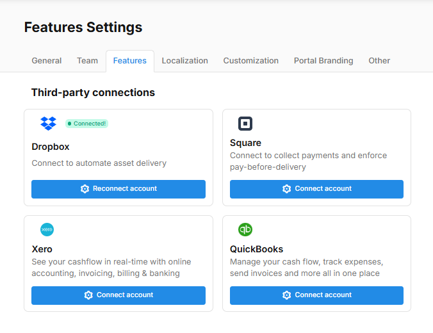Click the Features Settings page title
This screenshot has height=333, width=433.
pyautogui.click(x=83, y=27)
